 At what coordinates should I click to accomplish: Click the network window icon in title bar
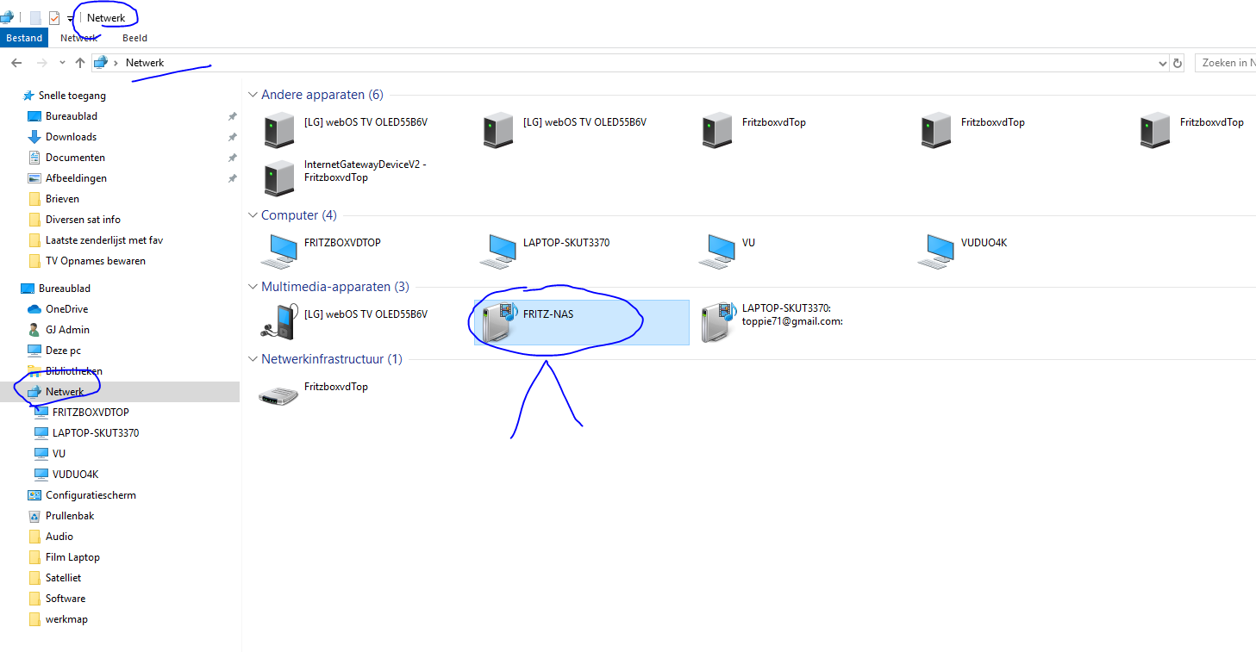tap(6, 17)
